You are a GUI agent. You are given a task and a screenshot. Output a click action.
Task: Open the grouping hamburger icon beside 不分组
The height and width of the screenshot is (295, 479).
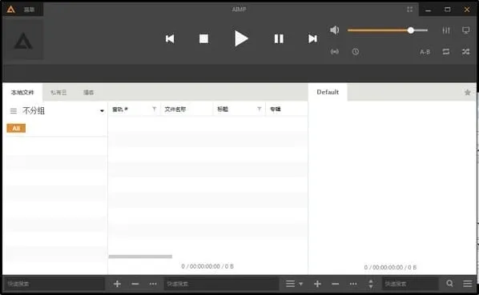coord(14,111)
